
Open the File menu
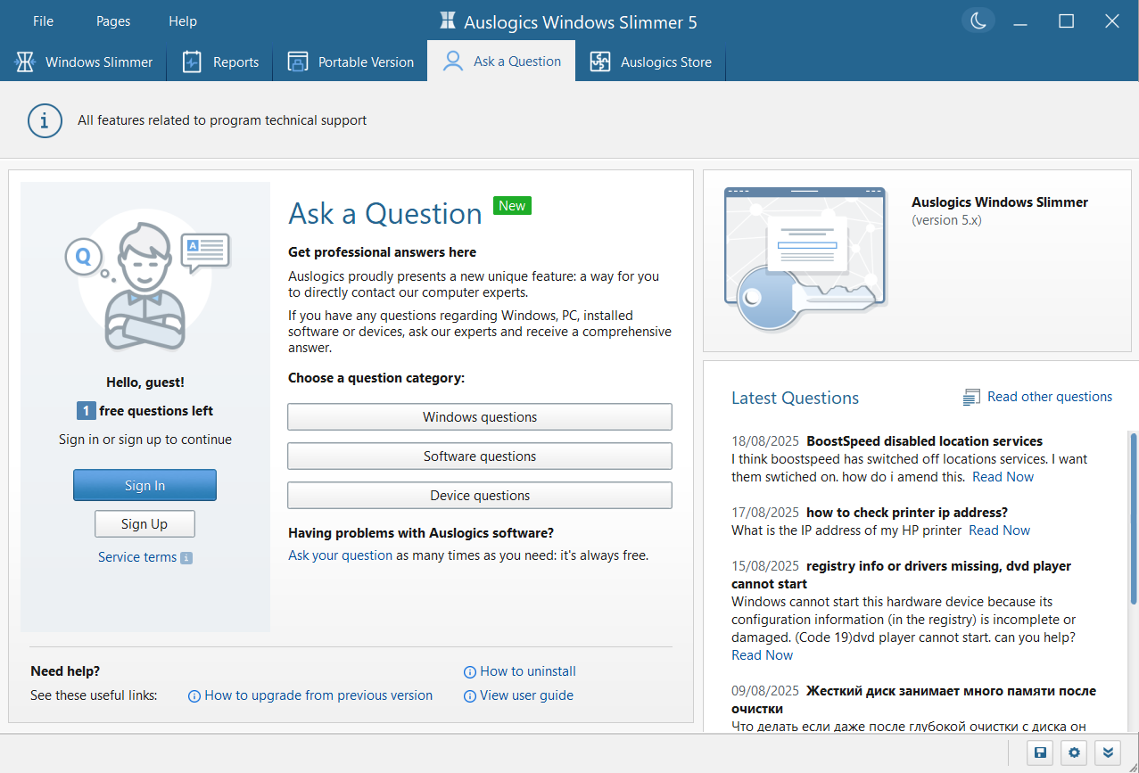tap(42, 21)
